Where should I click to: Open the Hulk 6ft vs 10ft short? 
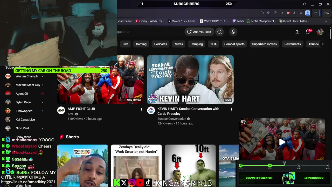pos(190,166)
